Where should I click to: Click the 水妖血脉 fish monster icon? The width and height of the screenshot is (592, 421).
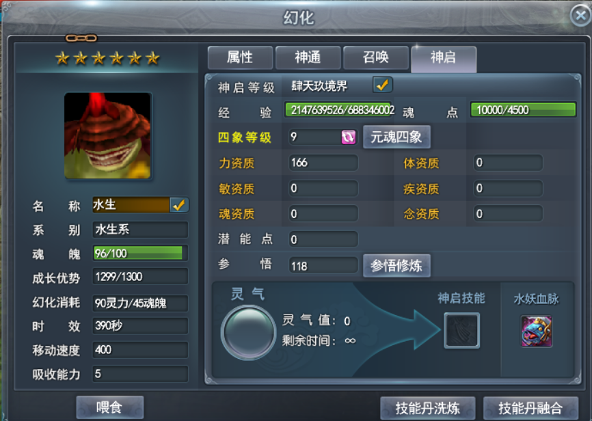tap(537, 331)
